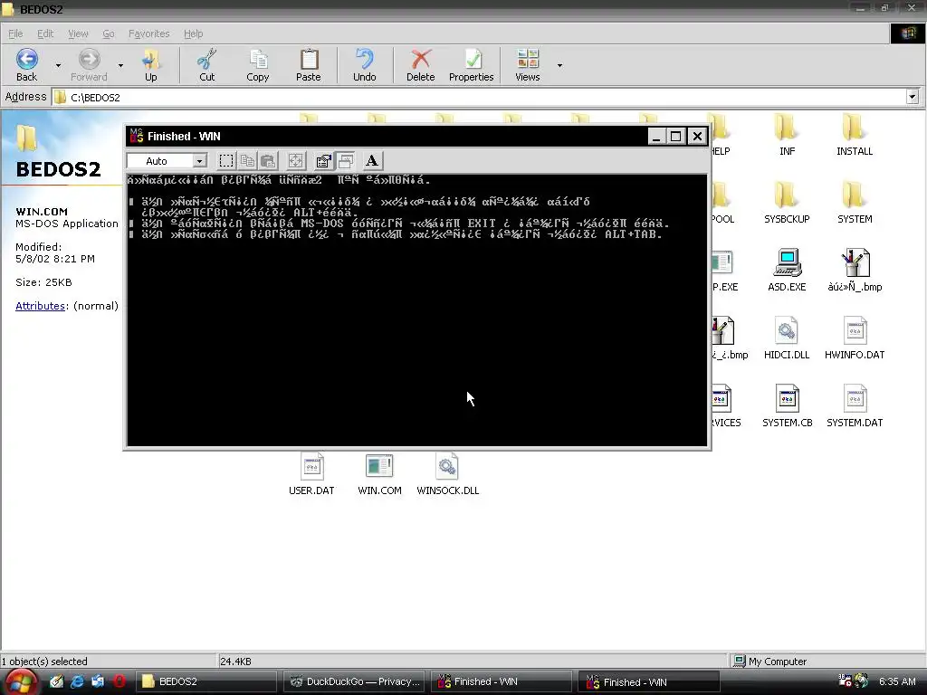This screenshot has height=695, width=927.
Task: Open the Start menu orb
Action: click(20, 681)
